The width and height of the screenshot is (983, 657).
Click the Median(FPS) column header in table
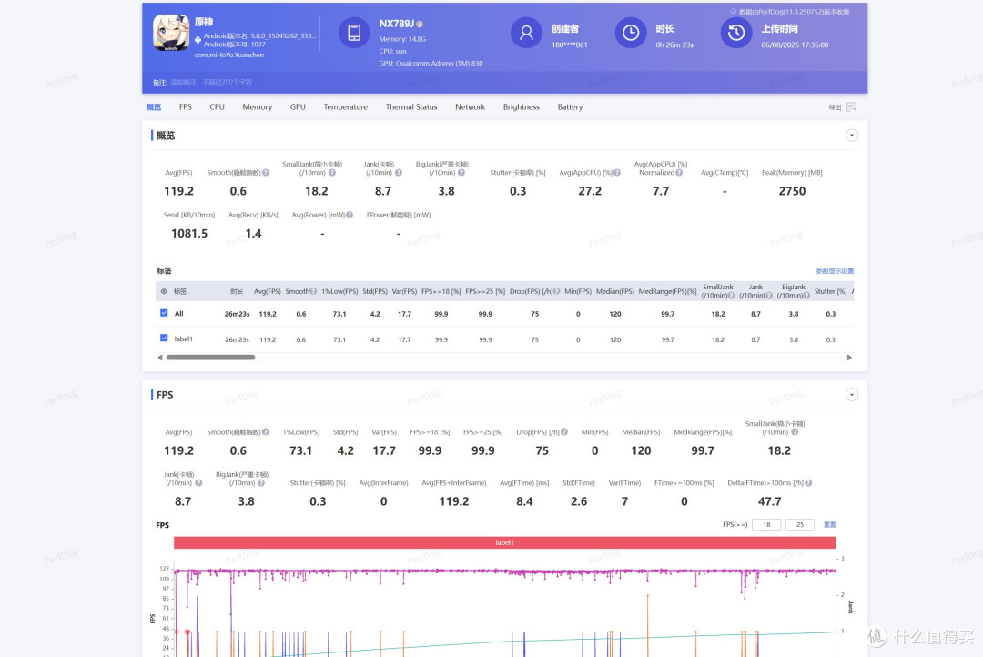tap(615, 291)
